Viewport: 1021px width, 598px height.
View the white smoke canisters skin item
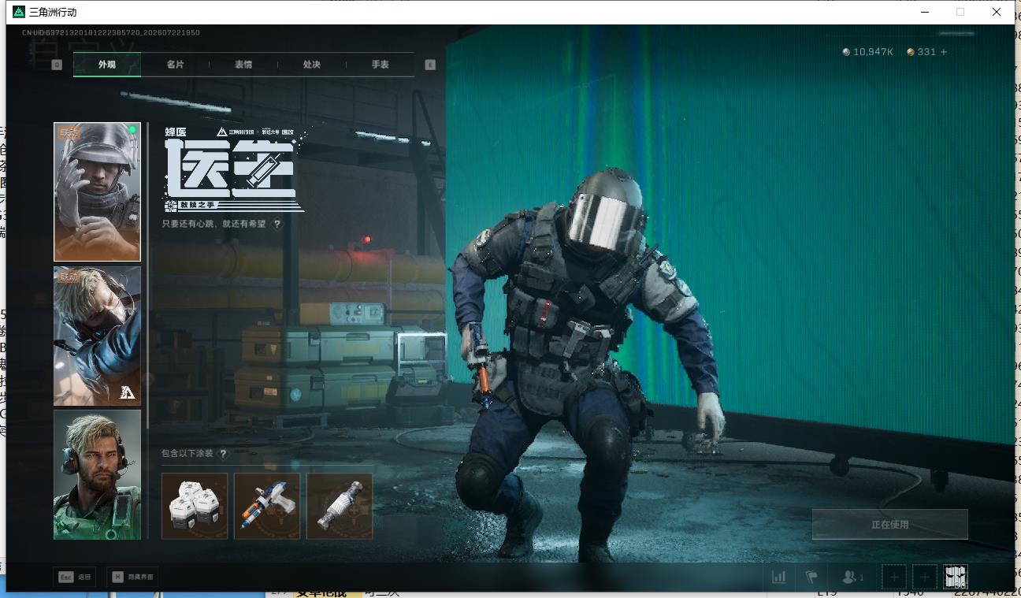coord(195,506)
